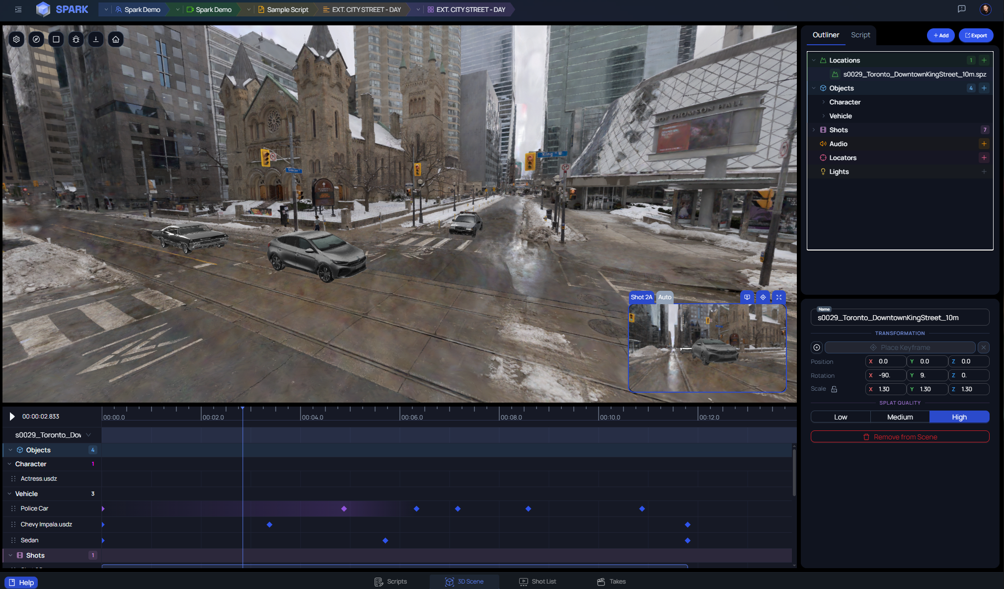Open the user profile avatar

click(986, 9)
